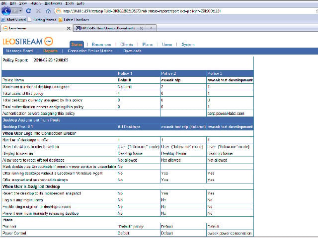Click the Stop loading X icon
Viewport: 318px width, 238px height.
pyautogui.click(x=38, y=11)
